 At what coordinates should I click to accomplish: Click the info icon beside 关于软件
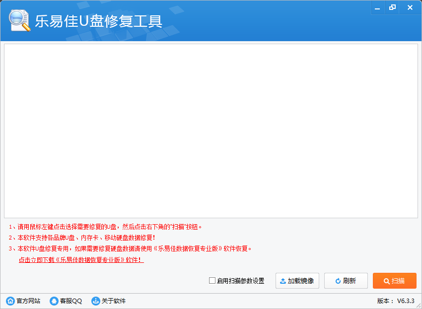click(95, 301)
